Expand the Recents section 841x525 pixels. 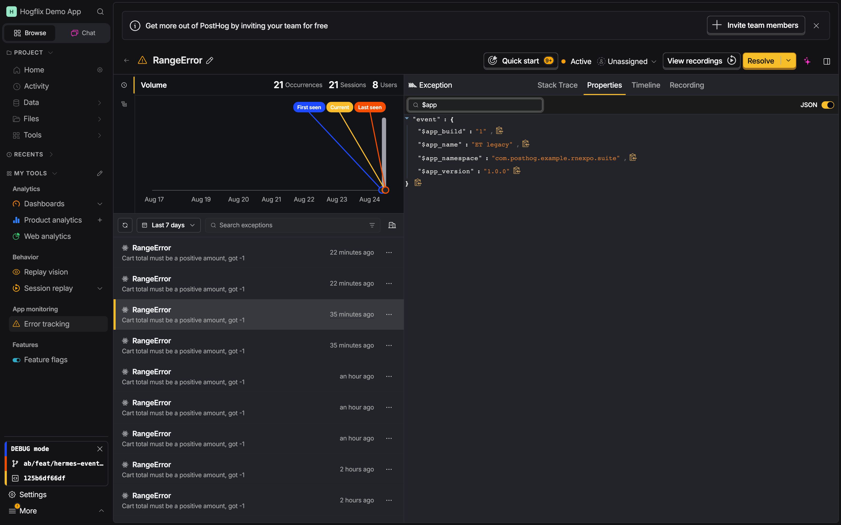pos(30,155)
